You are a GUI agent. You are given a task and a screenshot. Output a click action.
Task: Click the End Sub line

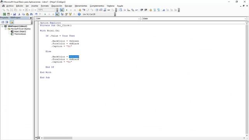[45, 77]
